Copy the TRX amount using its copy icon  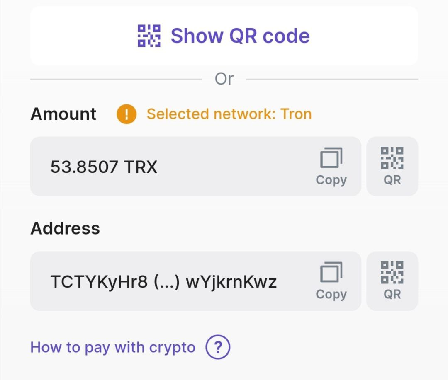pyautogui.click(x=331, y=158)
